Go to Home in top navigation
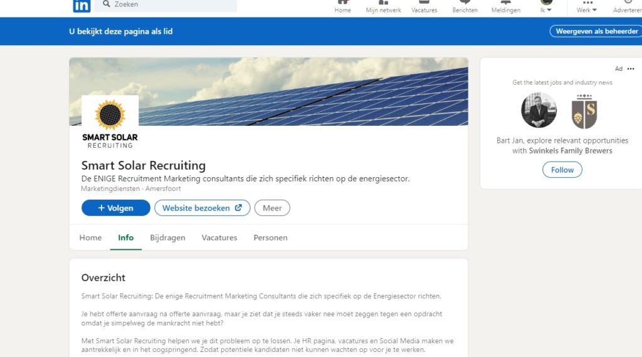The height and width of the screenshot is (357, 642). [x=342, y=6]
